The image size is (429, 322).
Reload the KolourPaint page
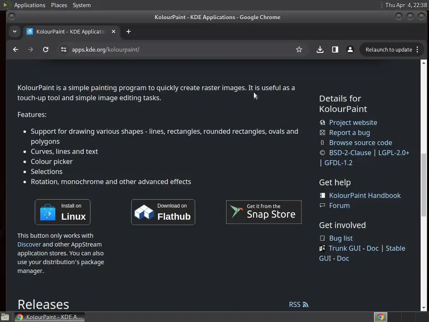(46, 49)
